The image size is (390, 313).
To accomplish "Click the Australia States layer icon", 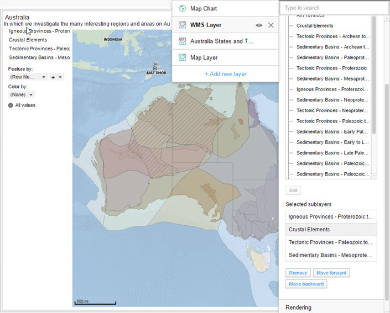I will tap(183, 41).
